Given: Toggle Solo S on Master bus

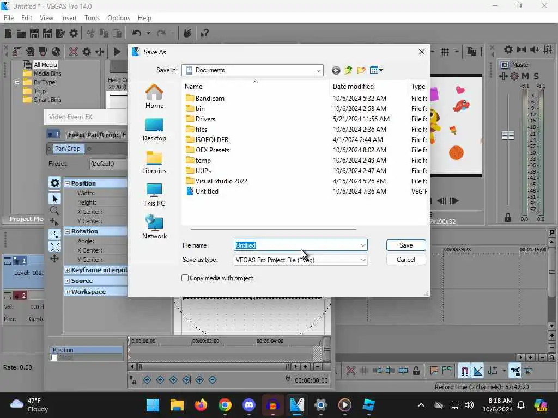Looking at the screenshot, I should pos(536,76).
